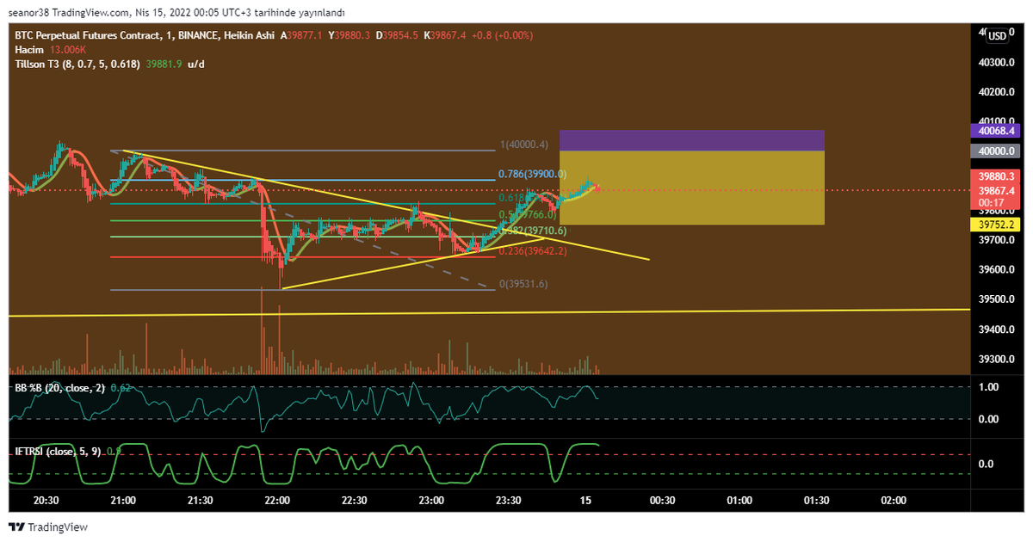Select Fibonacci level 0(39531.6) label
The height and width of the screenshot is (542, 1033).
coord(524,284)
